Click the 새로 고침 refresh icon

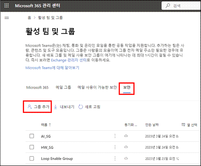[81, 107]
